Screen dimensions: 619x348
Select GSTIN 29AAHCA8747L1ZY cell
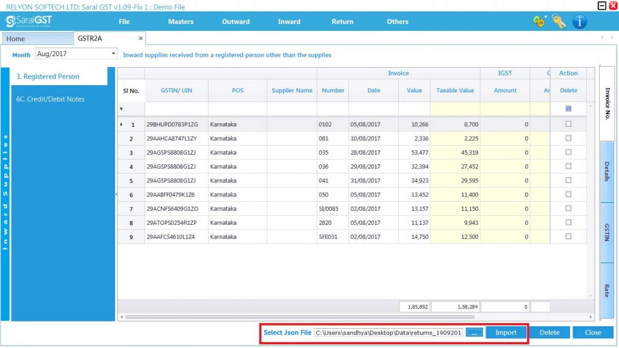pyautogui.click(x=177, y=138)
